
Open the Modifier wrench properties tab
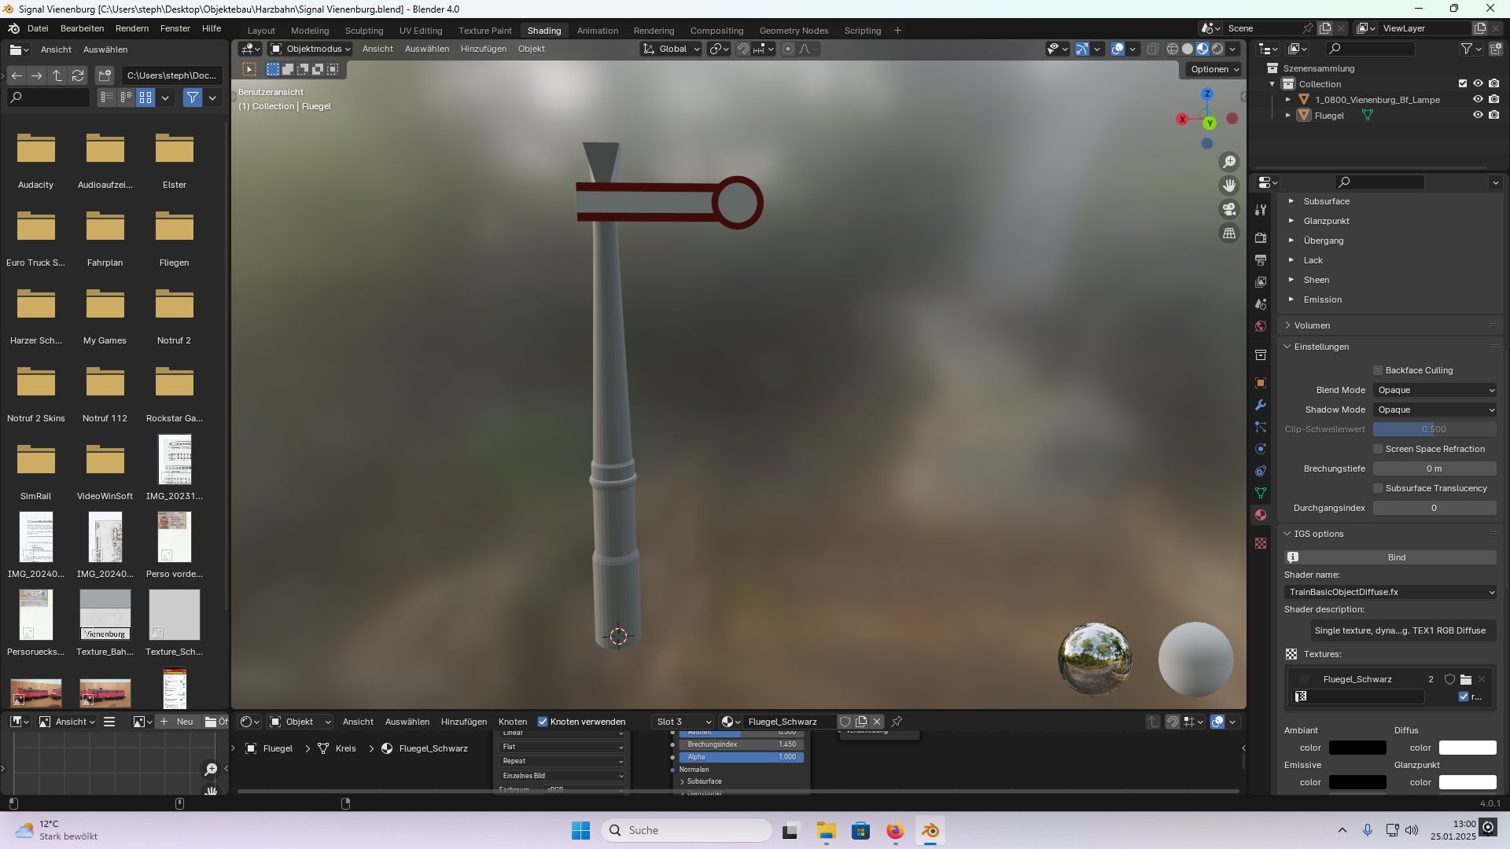pyautogui.click(x=1261, y=405)
